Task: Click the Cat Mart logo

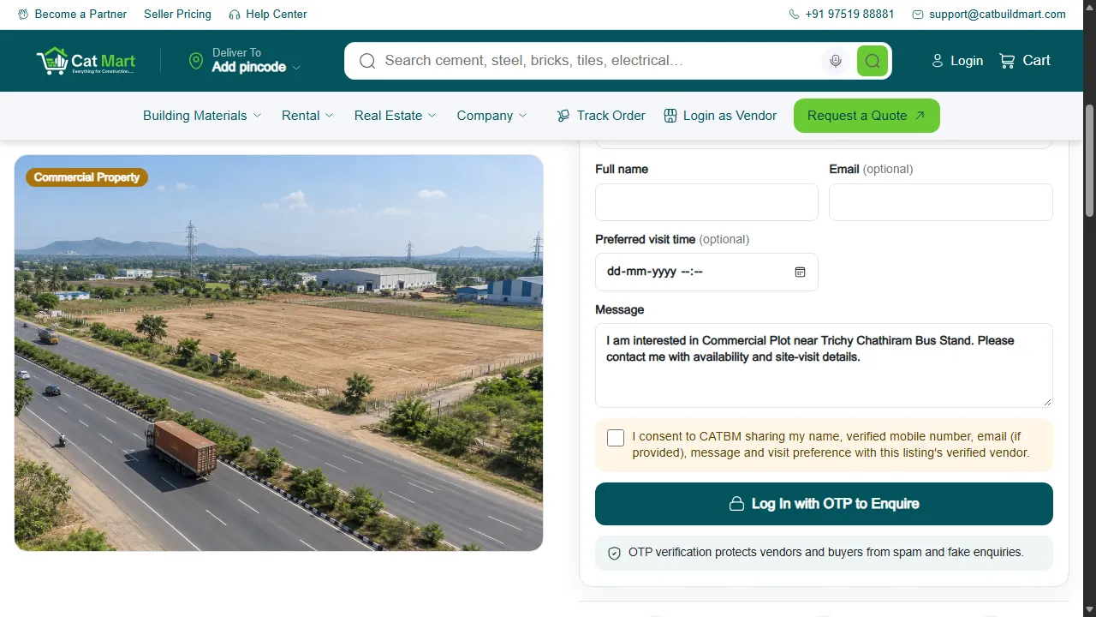Action: pyautogui.click(x=86, y=61)
